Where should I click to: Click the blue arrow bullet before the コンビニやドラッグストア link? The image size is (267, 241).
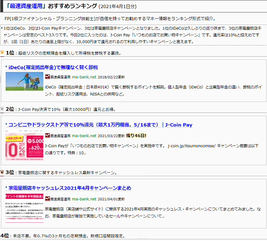pos(6,124)
